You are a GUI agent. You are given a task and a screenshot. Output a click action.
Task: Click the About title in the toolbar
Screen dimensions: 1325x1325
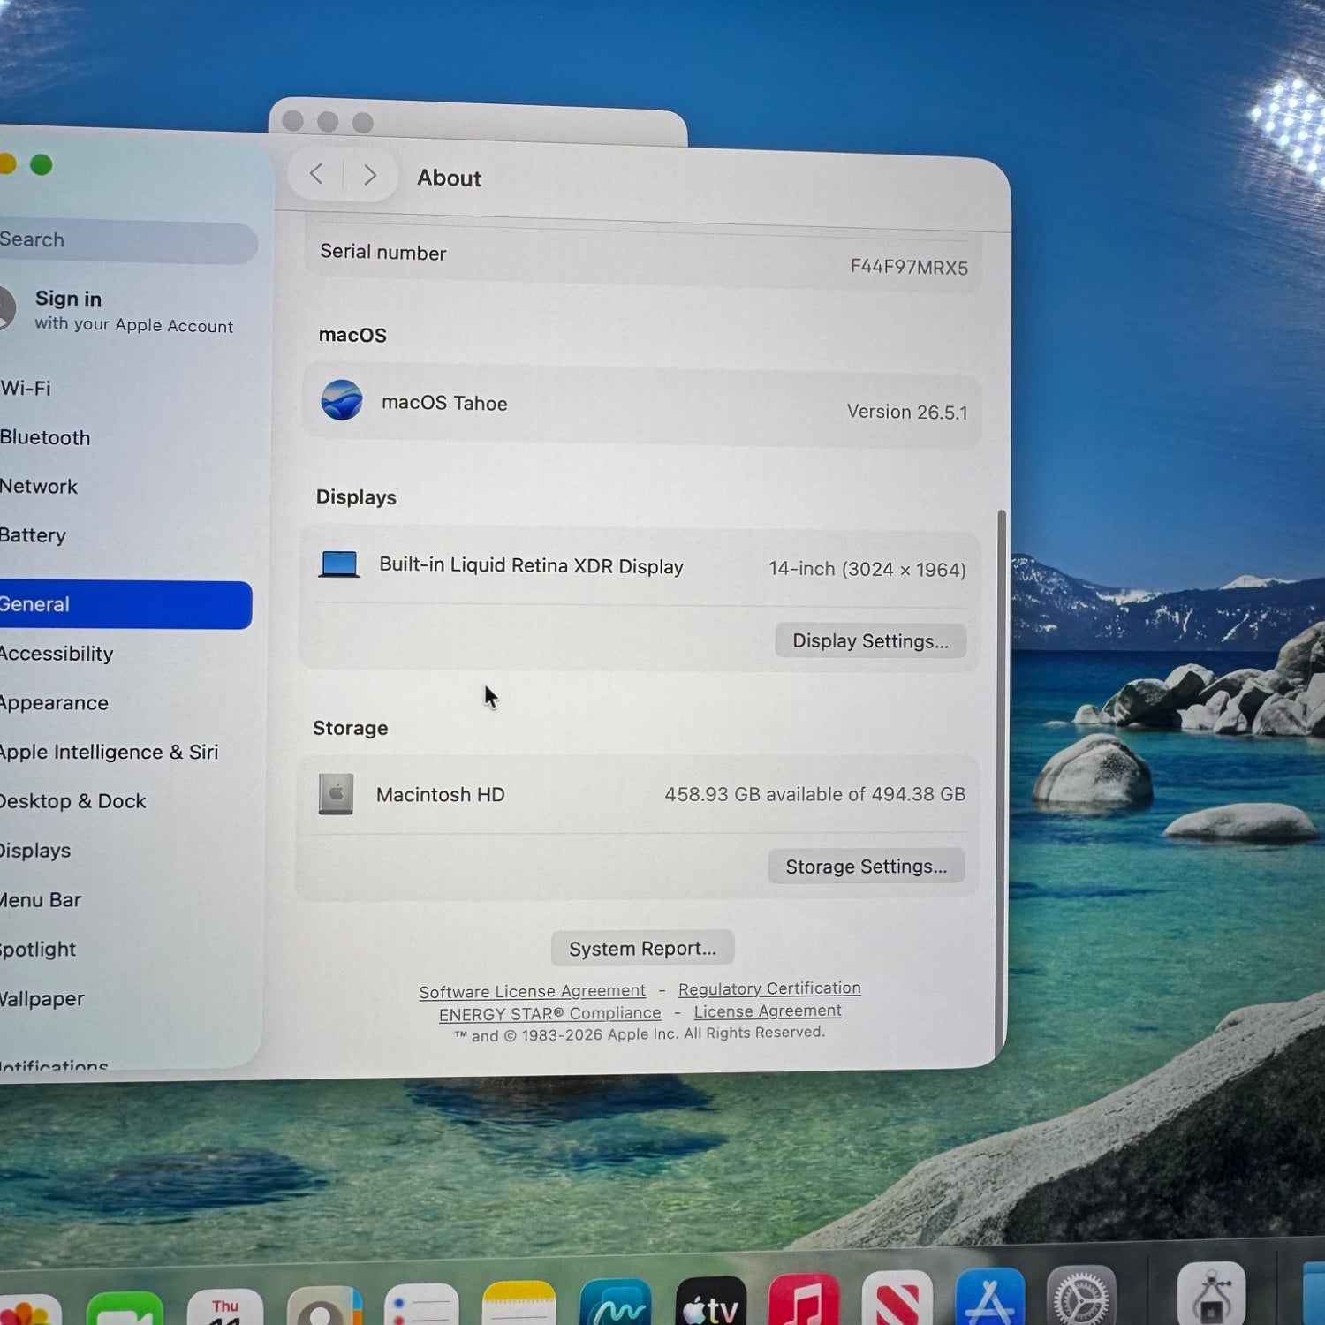[x=449, y=178]
